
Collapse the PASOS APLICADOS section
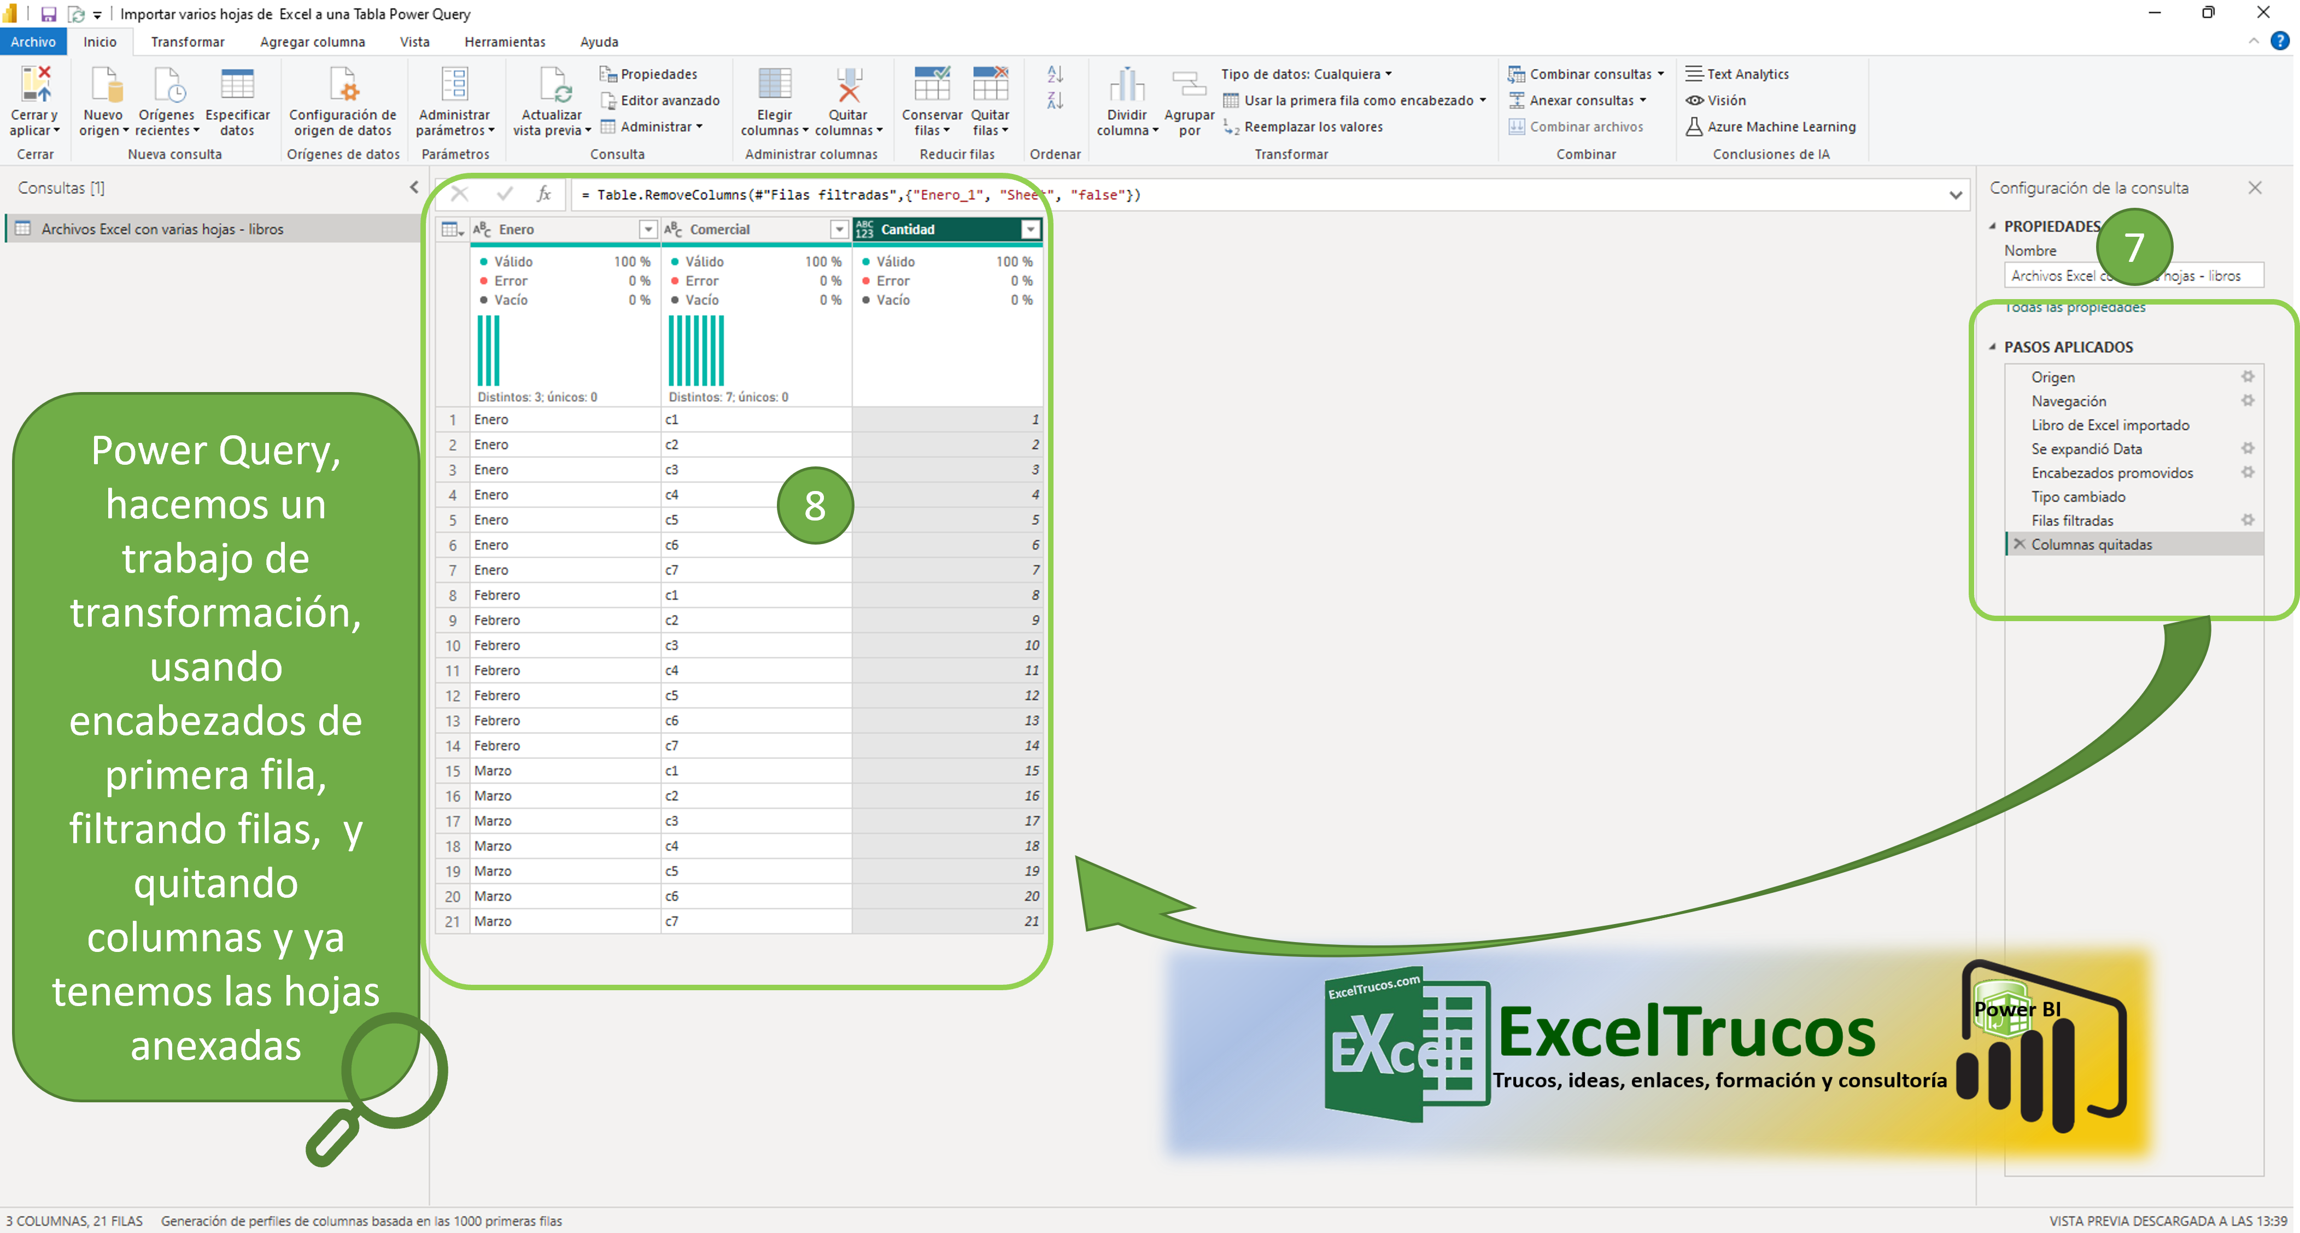click(1992, 347)
